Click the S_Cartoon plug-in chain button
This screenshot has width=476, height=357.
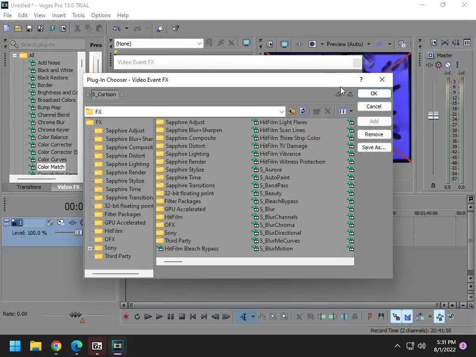click(x=104, y=94)
